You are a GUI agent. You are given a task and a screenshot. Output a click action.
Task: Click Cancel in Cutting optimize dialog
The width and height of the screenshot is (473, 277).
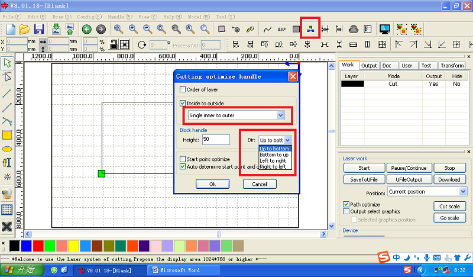pos(260,184)
